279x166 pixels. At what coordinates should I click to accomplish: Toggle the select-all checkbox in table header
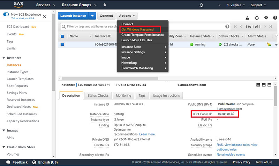pyautogui.click(x=62, y=36)
